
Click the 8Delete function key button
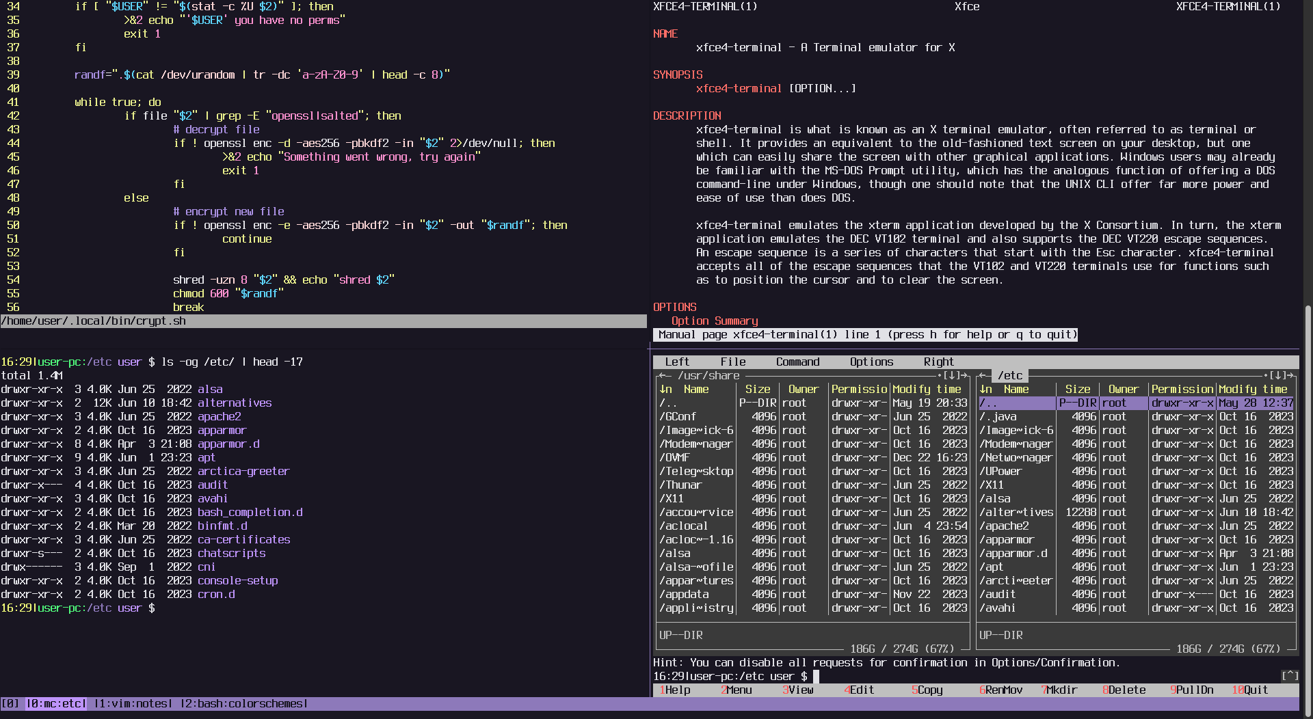(1124, 690)
